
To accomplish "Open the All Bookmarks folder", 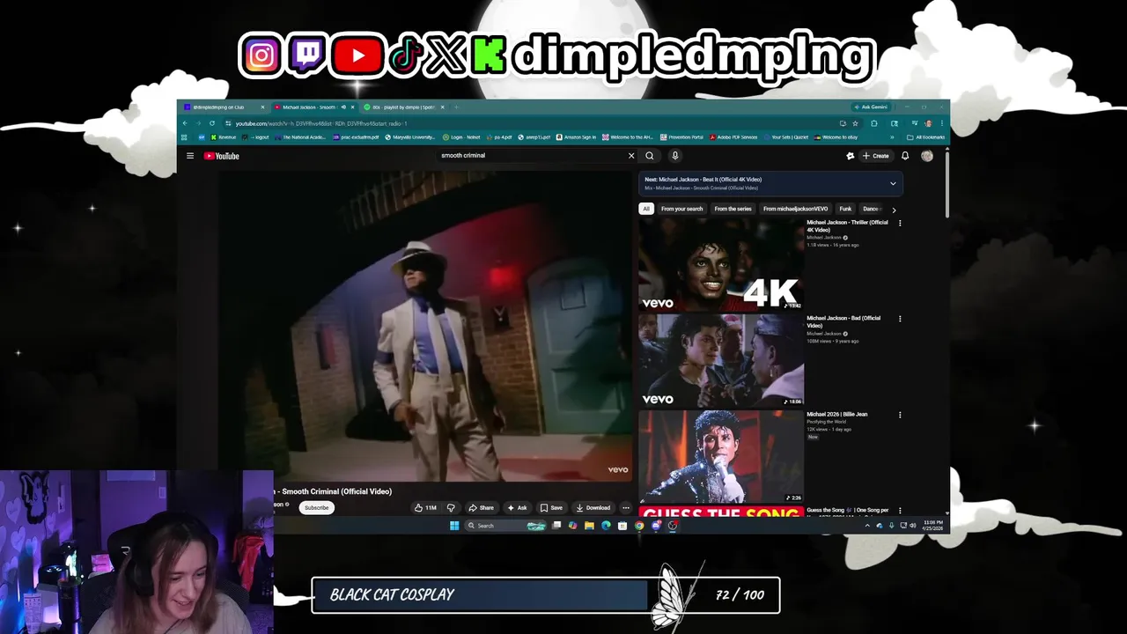I will (x=926, y=137).
